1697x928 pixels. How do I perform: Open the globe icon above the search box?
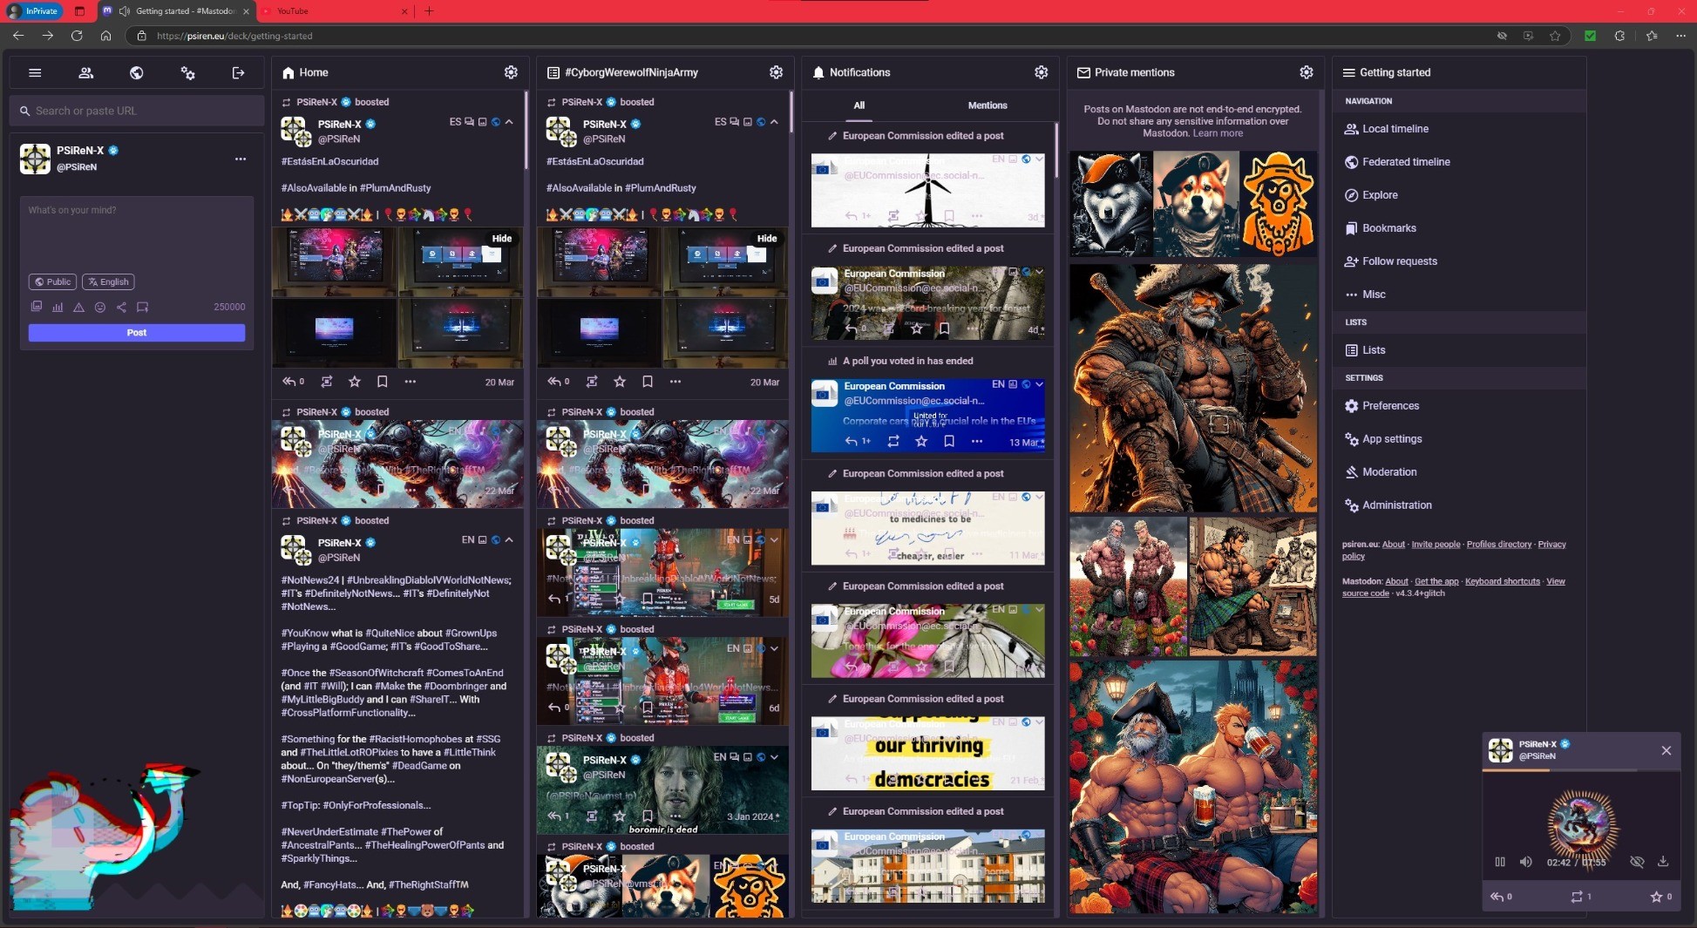[137, 73]
